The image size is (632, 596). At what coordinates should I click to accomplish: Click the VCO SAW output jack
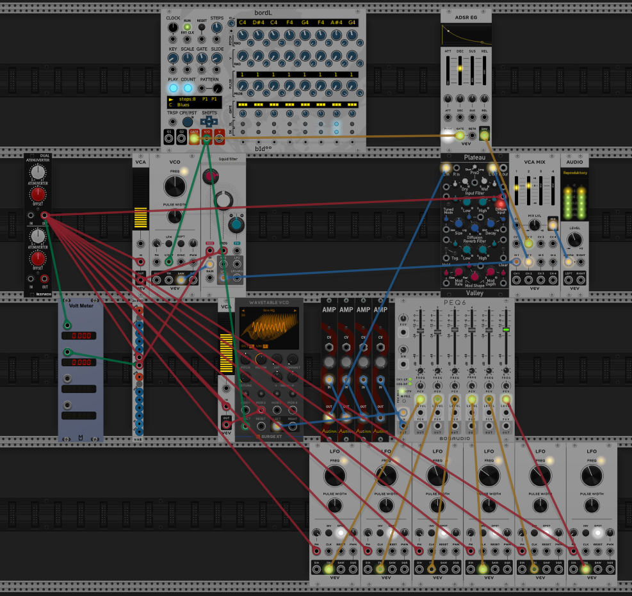tap(181, 280)
